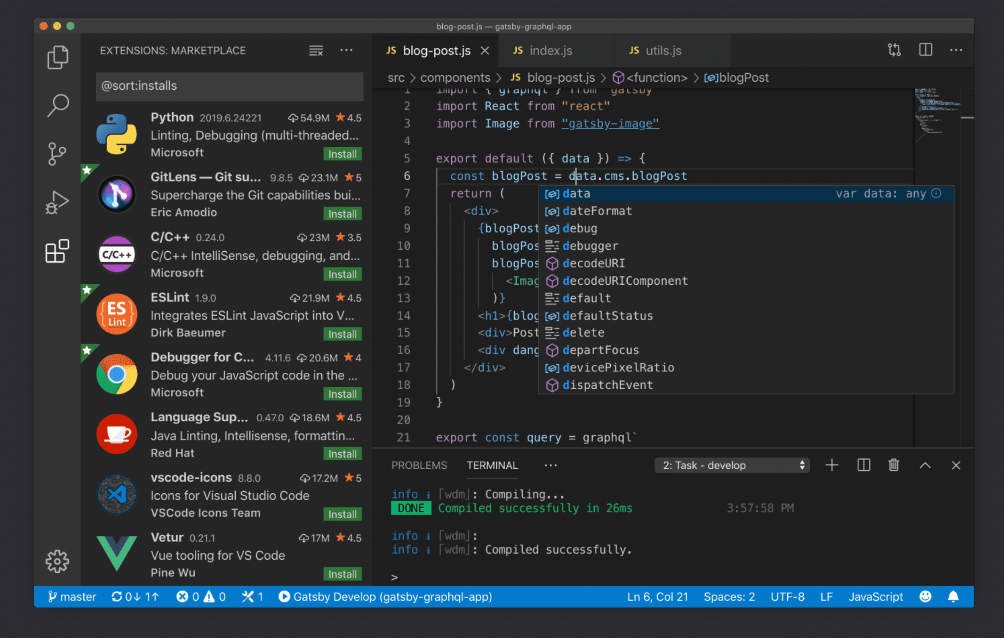Viewport: 1004px width, 638px height.
Task: Open the 'components' breadcrumb
Action: point(455,78)
